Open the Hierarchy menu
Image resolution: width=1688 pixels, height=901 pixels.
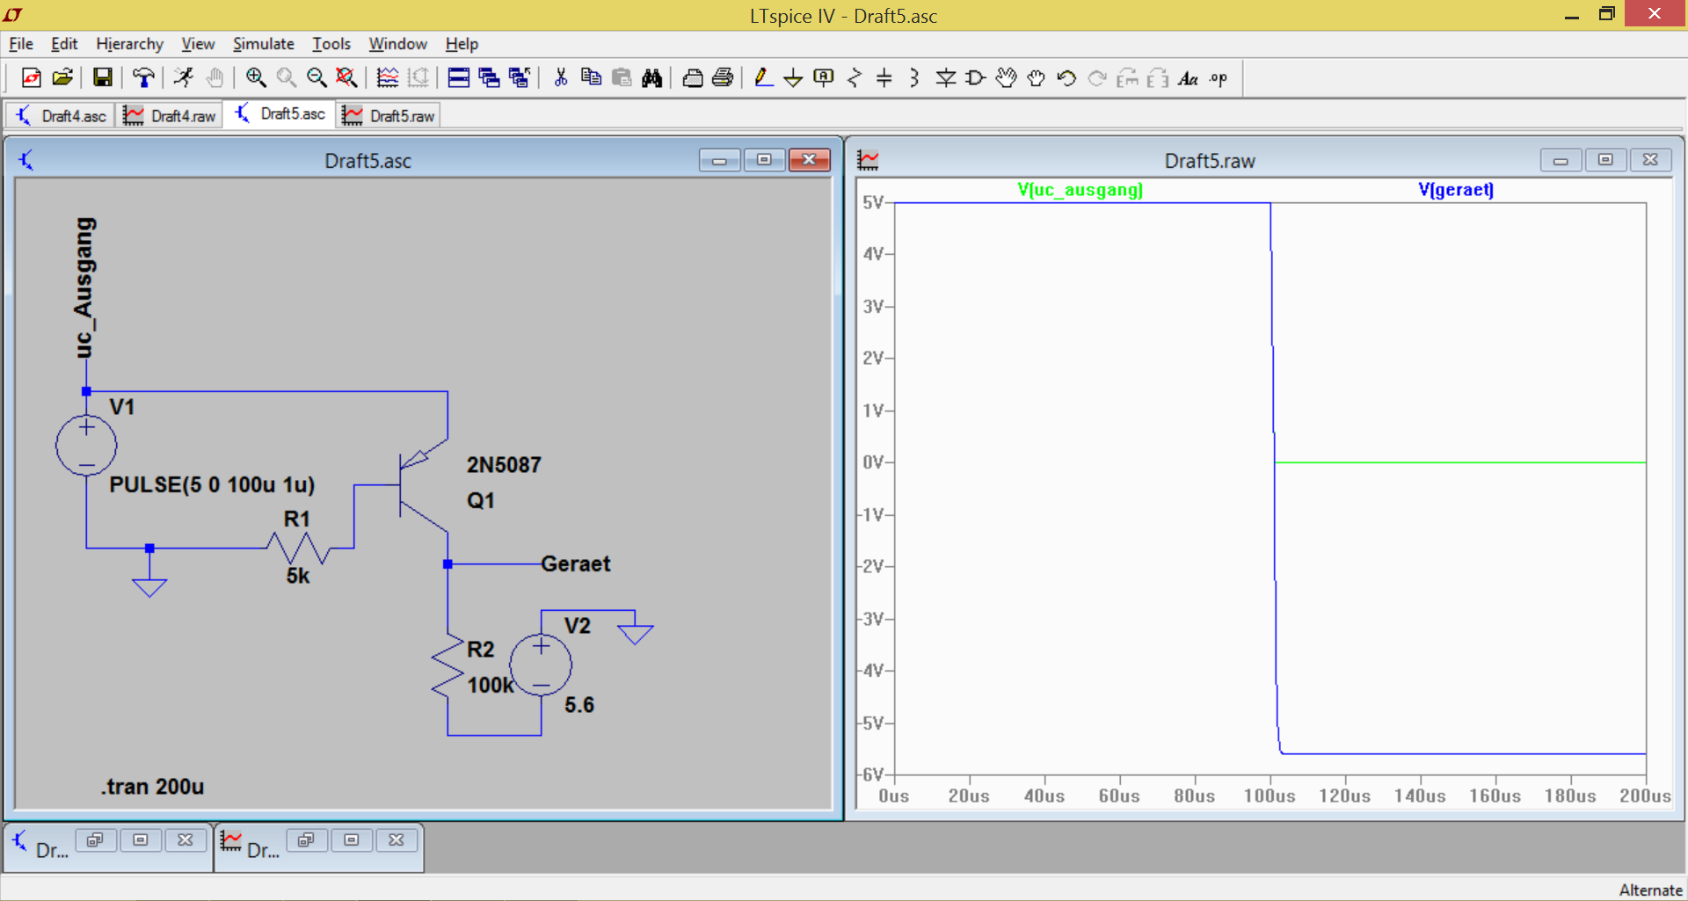[x=129, y=44]
